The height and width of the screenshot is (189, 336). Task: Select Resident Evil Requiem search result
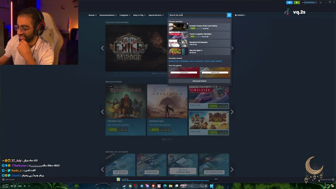pyautogui.click(x=199, y=43)
